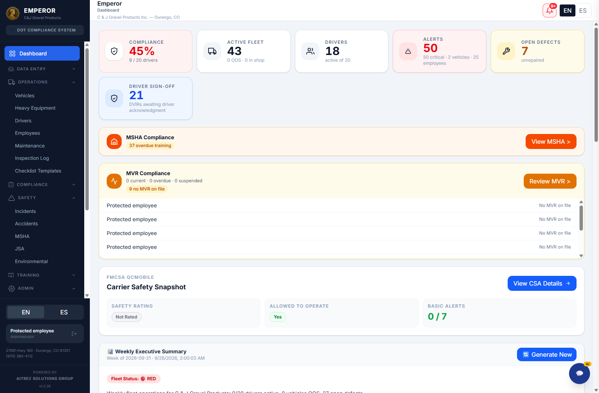
Task: Click the MVR Compliance pulse icon
Action: click(114, 181)
